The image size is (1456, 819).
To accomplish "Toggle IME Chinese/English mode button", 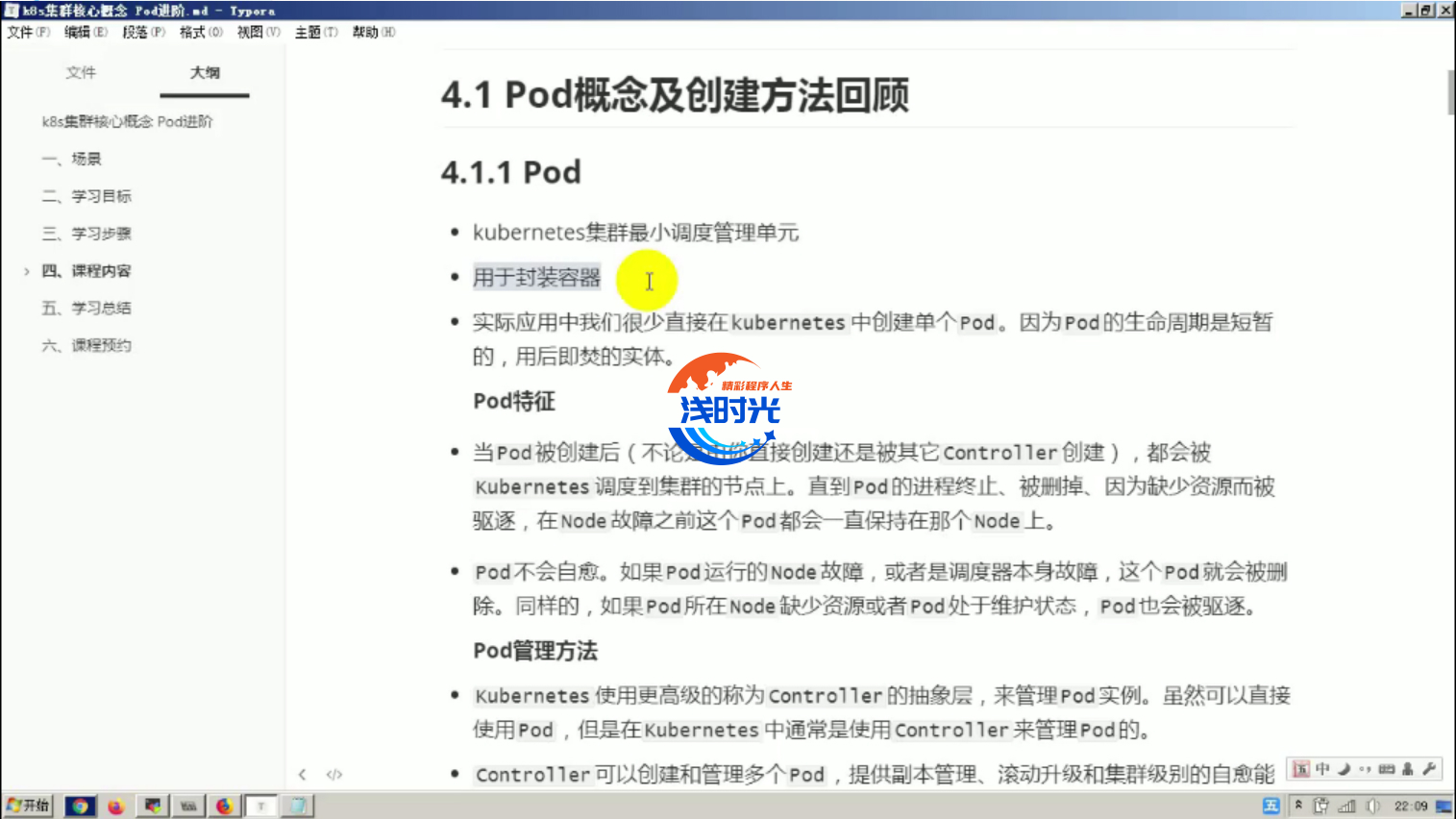I will (x=1322, y=769).
